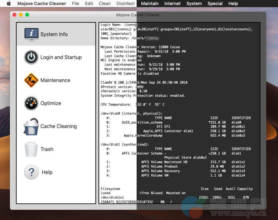
Task: Open the Edit menu
Action: point(89,4)
